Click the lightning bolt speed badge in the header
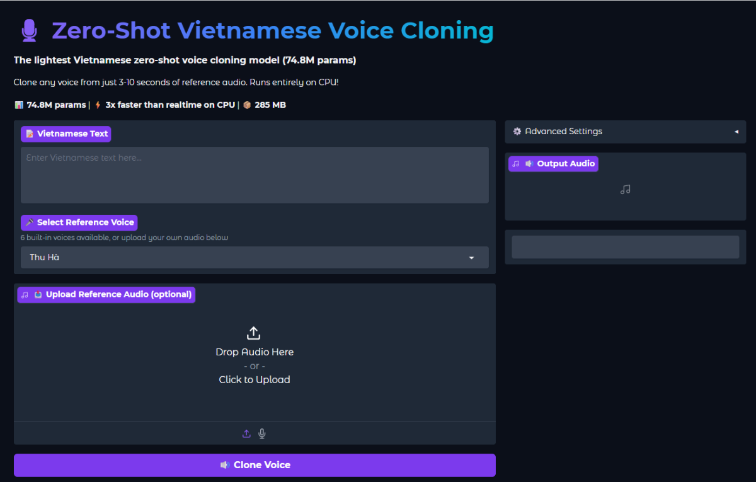Screen dimensions: 756x482 click(x=96, y=105)
